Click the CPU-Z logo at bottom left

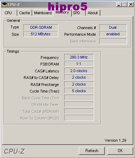coord(15,151)
